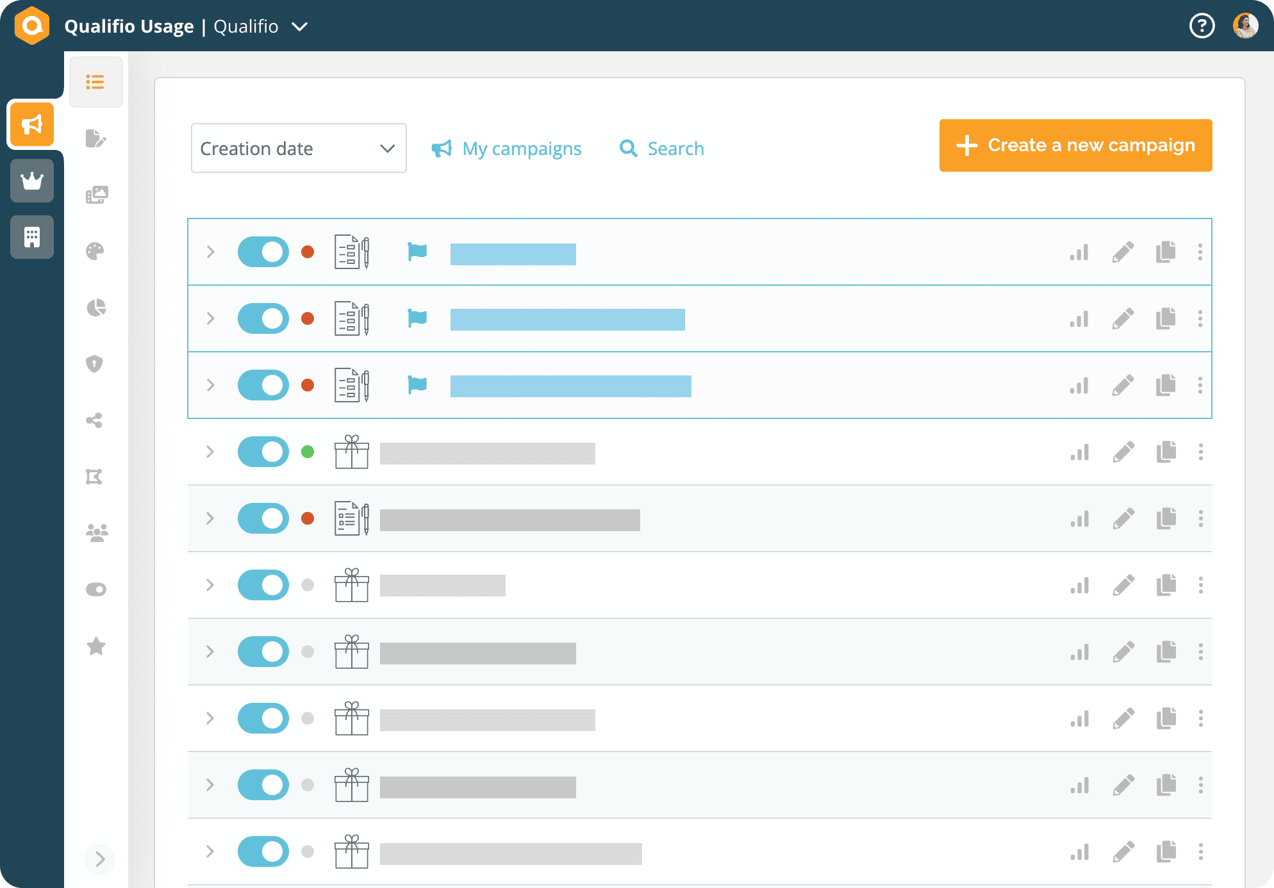
Task: Open the Creation date dropdown
Action: 298,148
